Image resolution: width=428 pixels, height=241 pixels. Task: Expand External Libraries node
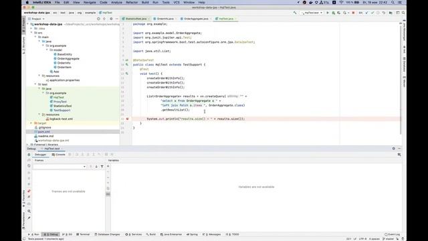(28, 145)
